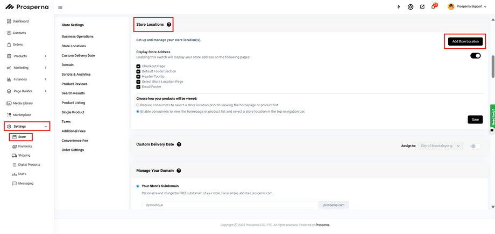Viewport: 495px width, 234px height.
Task: Uncheck the Checkout Page checkbox
Action: click(x=138, y=66)
